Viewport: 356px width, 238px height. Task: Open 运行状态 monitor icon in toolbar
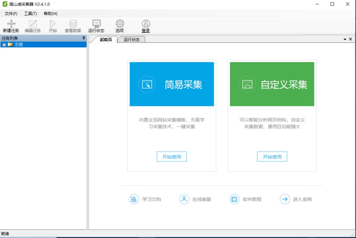click(96, 24)
